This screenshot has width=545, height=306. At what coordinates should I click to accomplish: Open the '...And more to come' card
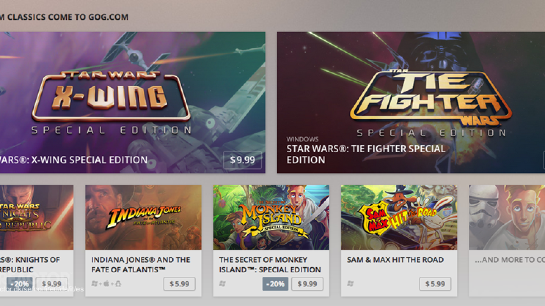[507, 241]
